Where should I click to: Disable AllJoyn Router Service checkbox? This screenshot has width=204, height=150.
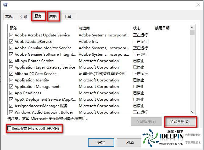pyautogui.click(x=11, y=61)
